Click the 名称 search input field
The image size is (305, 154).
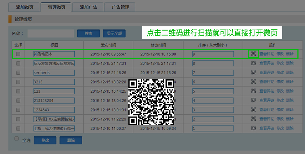(x=51, y=34)
